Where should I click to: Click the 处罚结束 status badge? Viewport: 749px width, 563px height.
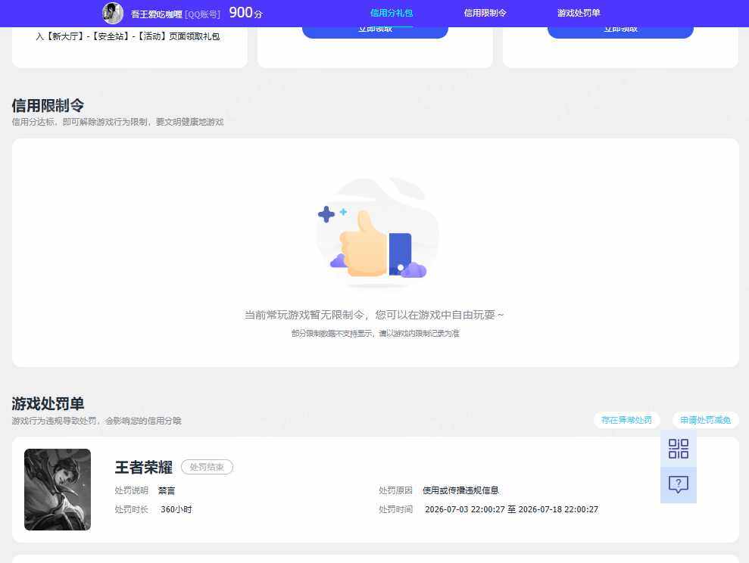(x=207, y=467)
